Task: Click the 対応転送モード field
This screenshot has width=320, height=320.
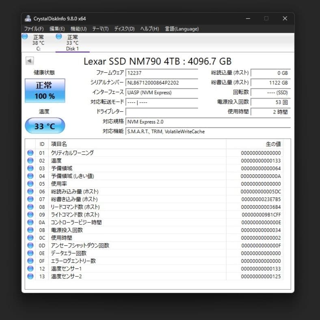Action: 162,102
